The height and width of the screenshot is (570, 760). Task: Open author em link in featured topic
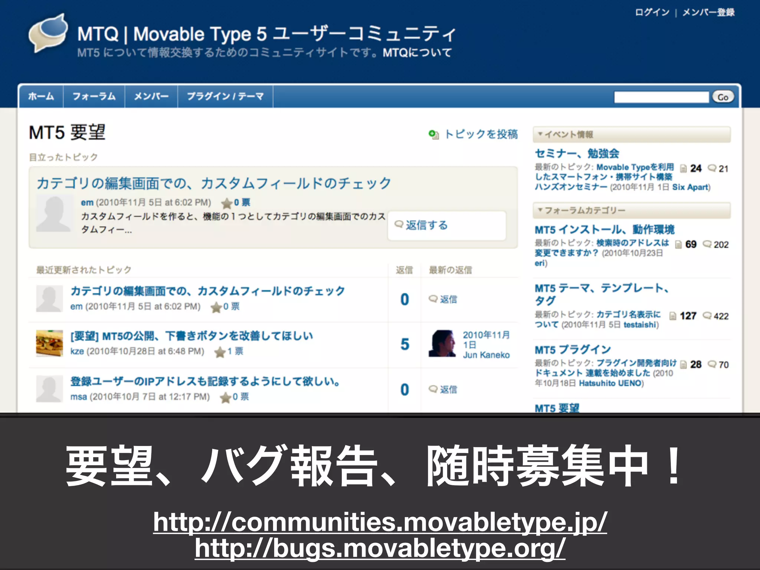(x=87, y=203)
